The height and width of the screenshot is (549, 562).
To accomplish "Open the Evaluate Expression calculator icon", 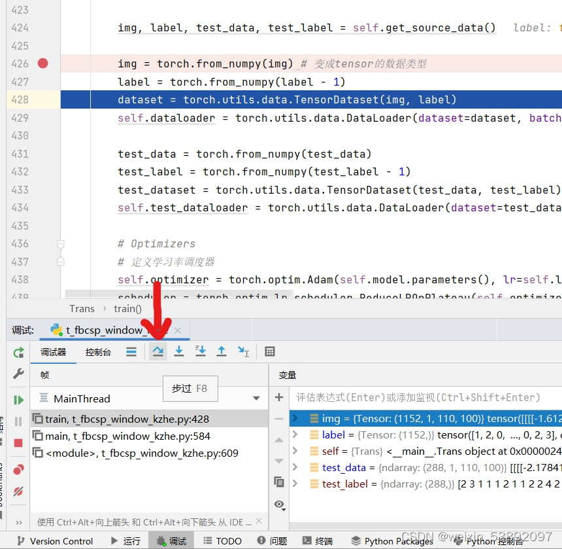I will (x=270, y=351).
